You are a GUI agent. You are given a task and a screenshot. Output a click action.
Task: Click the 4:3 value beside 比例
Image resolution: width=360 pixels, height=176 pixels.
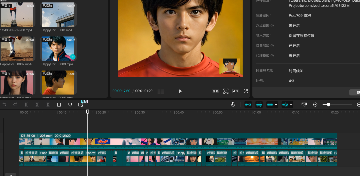coord(291,81)
